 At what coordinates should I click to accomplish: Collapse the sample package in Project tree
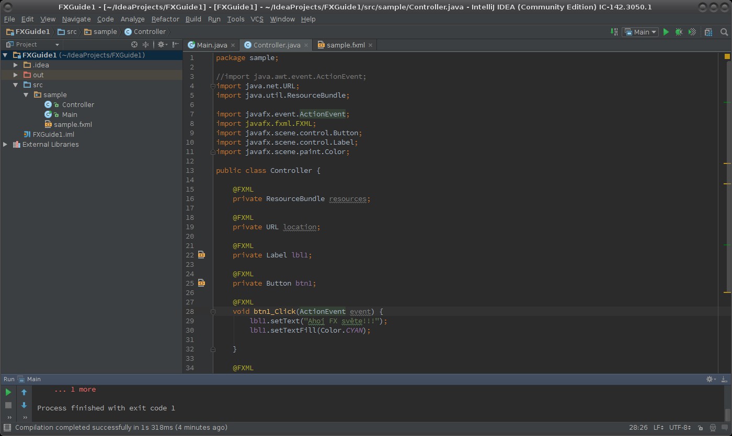[x=25, y=95]
